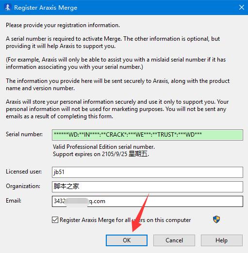The image size is (248, 253).
Task: Click the 'Register Araxis Merge' window title
Action: click(x=46, y=8)
